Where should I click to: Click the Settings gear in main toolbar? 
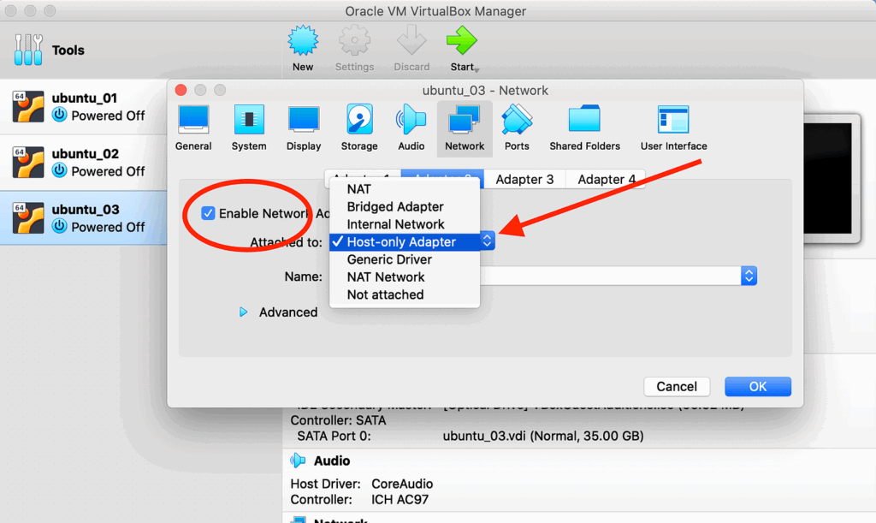(x=354, y=41)
